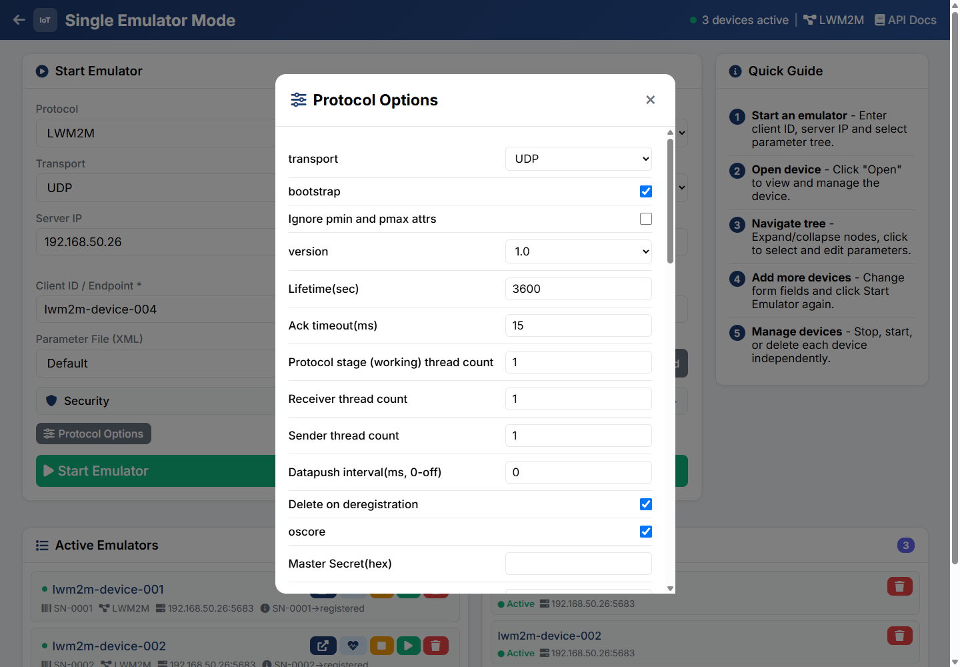Open the Parameter File Default dropdown
Screen dimensions: 960x667
coord(156,364)
